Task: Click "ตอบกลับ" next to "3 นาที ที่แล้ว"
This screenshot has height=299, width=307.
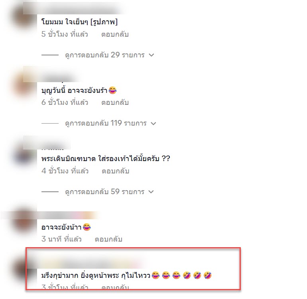Action: click(x=108, y=239)
